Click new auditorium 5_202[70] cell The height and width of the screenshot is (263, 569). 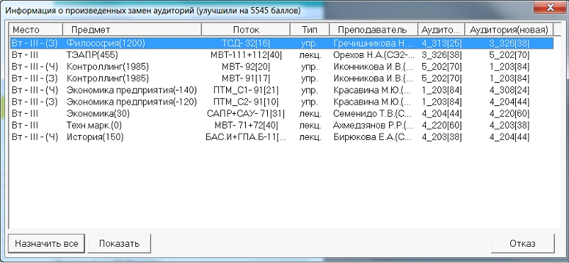(509, 55)
